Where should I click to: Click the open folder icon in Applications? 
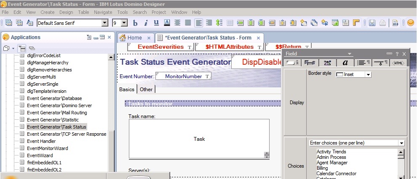6,48
